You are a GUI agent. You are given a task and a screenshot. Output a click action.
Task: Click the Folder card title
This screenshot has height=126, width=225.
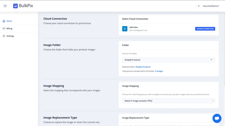[125, 45]
